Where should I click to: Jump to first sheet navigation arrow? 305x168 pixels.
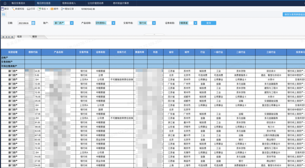coord(3,37)
